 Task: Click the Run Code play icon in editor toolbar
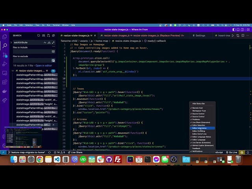233,35
